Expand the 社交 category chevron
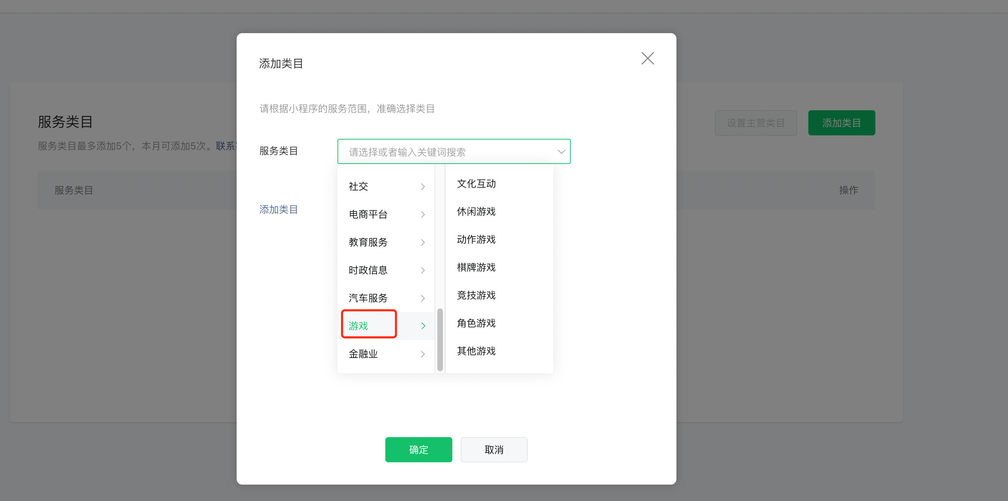This screenshot has width=1008, height=501. pos(423,187)
